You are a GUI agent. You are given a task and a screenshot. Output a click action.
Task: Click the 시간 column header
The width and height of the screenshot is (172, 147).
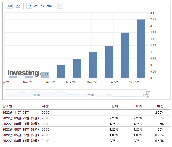[45, 106]
